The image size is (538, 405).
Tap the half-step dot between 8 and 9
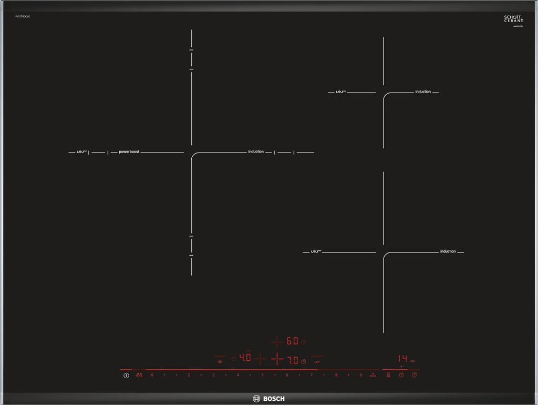point(349,375)
